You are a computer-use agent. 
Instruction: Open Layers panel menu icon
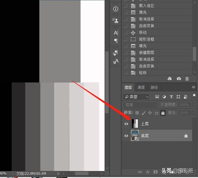click(x=193, y=87)
